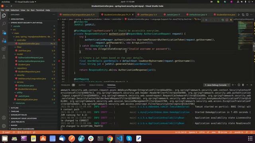Show the Output panel tab
The image size is (255, 143).
coord(82,85)
